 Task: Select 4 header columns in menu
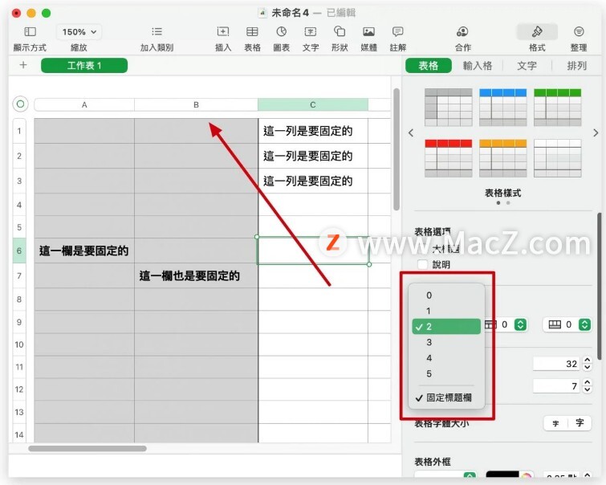click(x=446, y=358)
